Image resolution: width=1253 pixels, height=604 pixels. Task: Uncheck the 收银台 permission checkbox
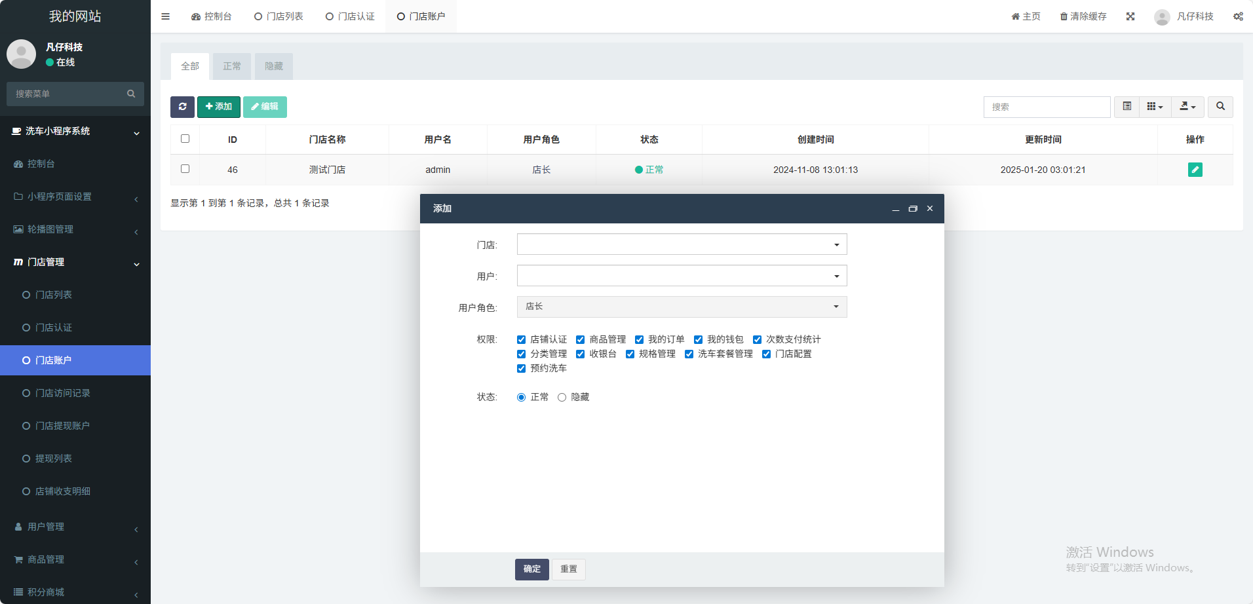click(x=581, y=354)
